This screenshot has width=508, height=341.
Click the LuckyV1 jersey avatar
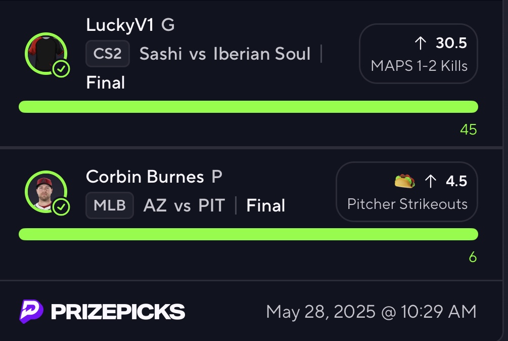46,54
